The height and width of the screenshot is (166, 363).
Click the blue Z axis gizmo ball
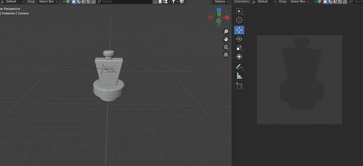[x=219, y=10]
